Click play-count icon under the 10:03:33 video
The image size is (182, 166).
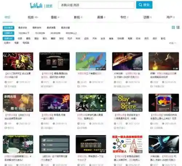tap(115, 82)
